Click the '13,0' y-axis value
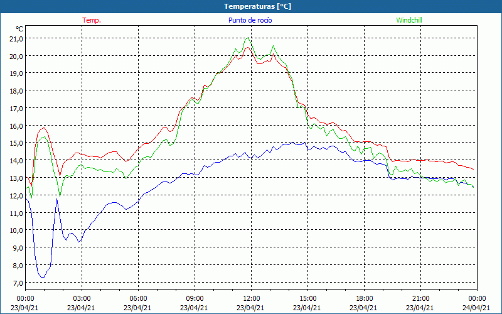502x314 pixels. (x=17, y=178)
